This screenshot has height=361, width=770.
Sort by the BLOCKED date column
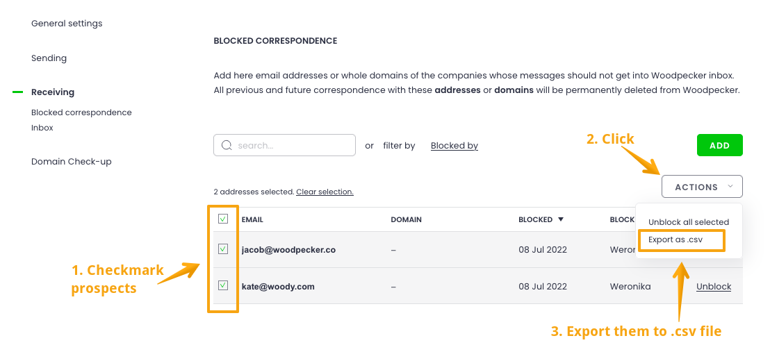pyautogui.click(x=535, y=219)
